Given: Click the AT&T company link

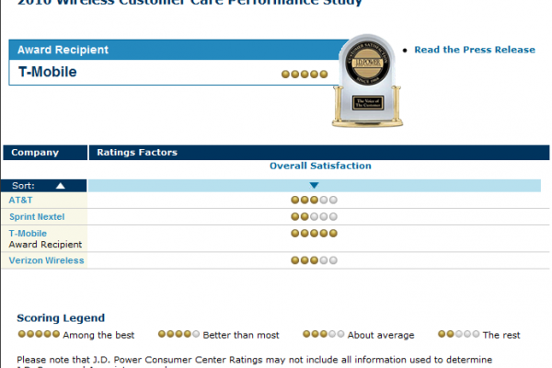Looking at the screenshot, I should (x=20, y=200).
